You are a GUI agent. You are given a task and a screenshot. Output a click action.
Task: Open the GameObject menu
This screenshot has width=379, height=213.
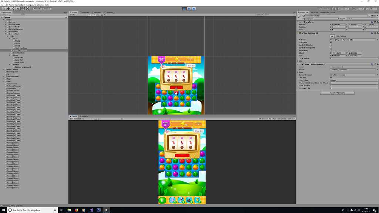coord(19,4)
